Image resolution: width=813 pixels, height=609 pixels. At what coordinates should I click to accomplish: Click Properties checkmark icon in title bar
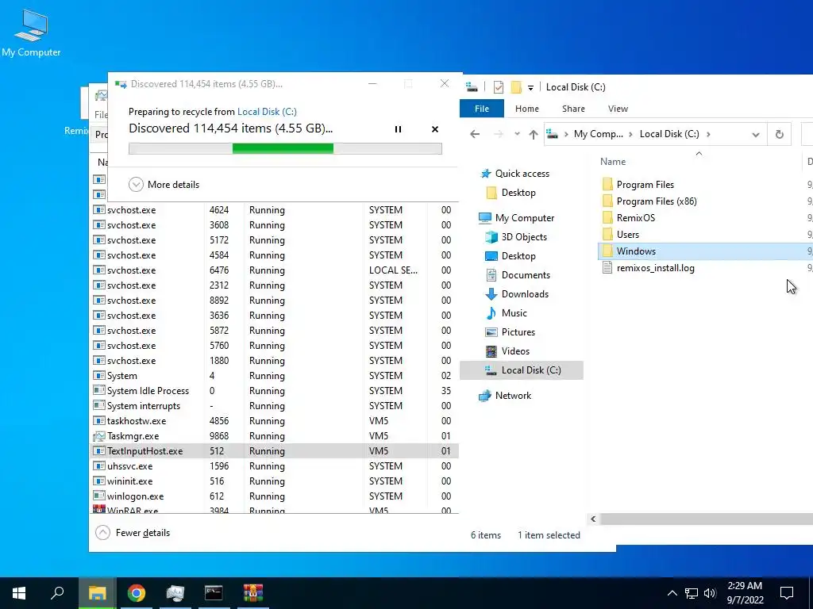click(499, 87)
